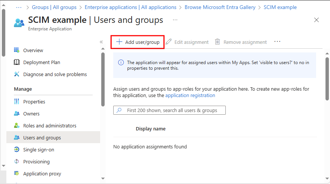Click the Single sign-on arrow icon

16,150
